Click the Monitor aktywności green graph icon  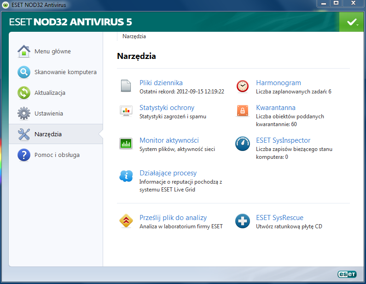point(126,143)
